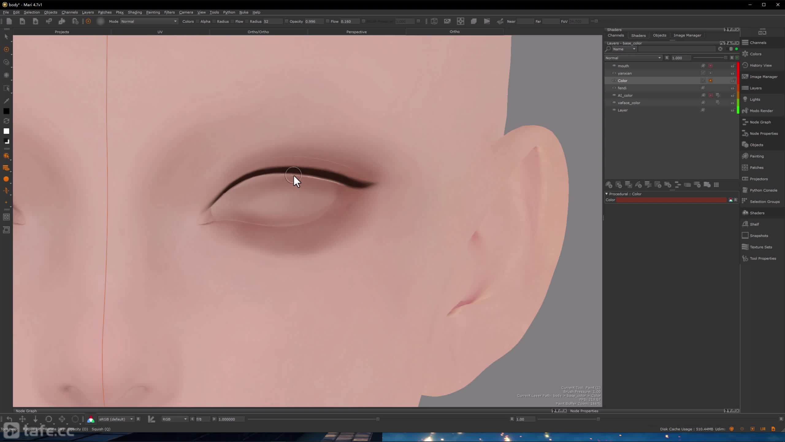This screenshot has height=442, width=785.
Task: Collapse the Procedural : Color section
Action: click(x=607, y=194)
